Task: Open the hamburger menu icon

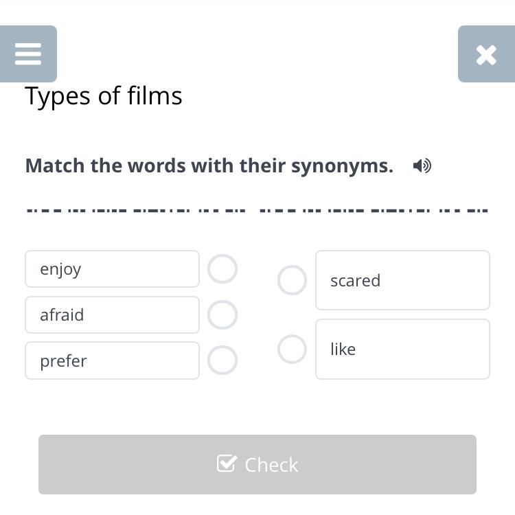Action: [28, 54]
